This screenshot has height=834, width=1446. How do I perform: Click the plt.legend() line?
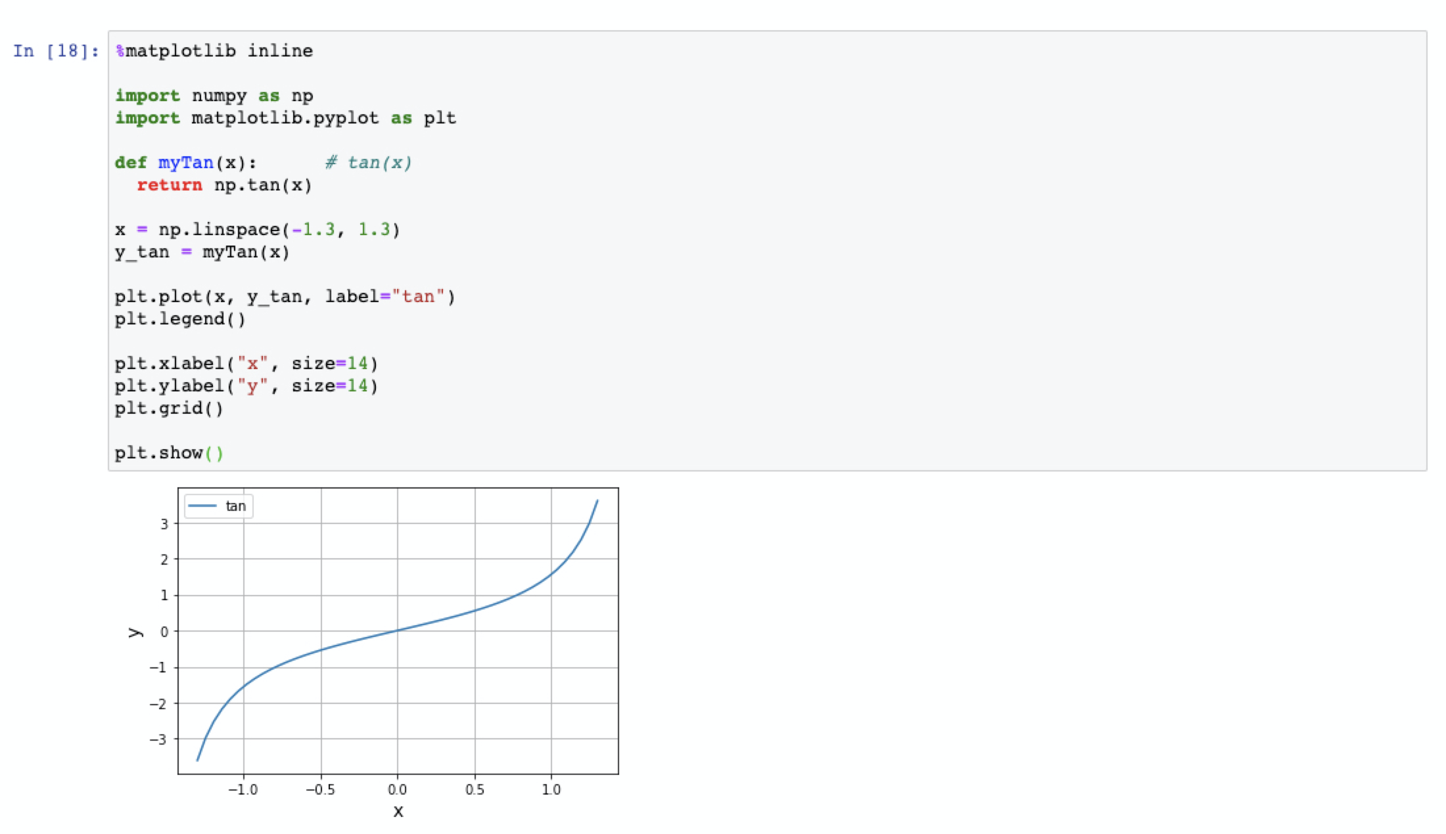180,319
